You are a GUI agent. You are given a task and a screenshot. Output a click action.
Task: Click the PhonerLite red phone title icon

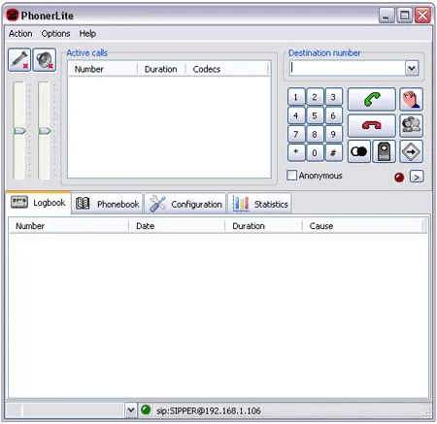[x=13, y=16]
